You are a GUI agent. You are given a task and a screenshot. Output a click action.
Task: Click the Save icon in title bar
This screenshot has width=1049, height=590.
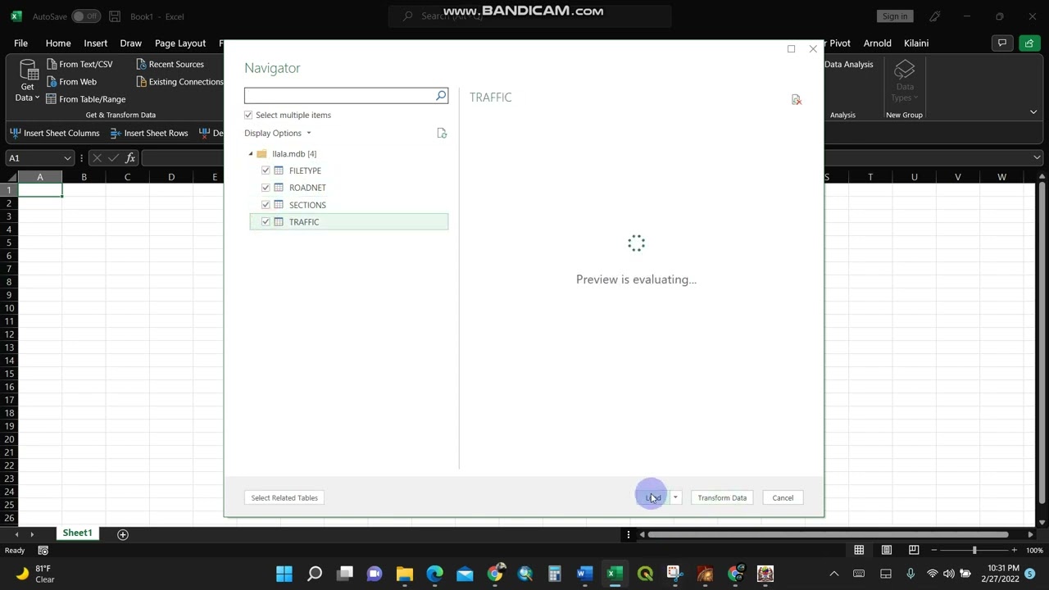click(115, 16)
